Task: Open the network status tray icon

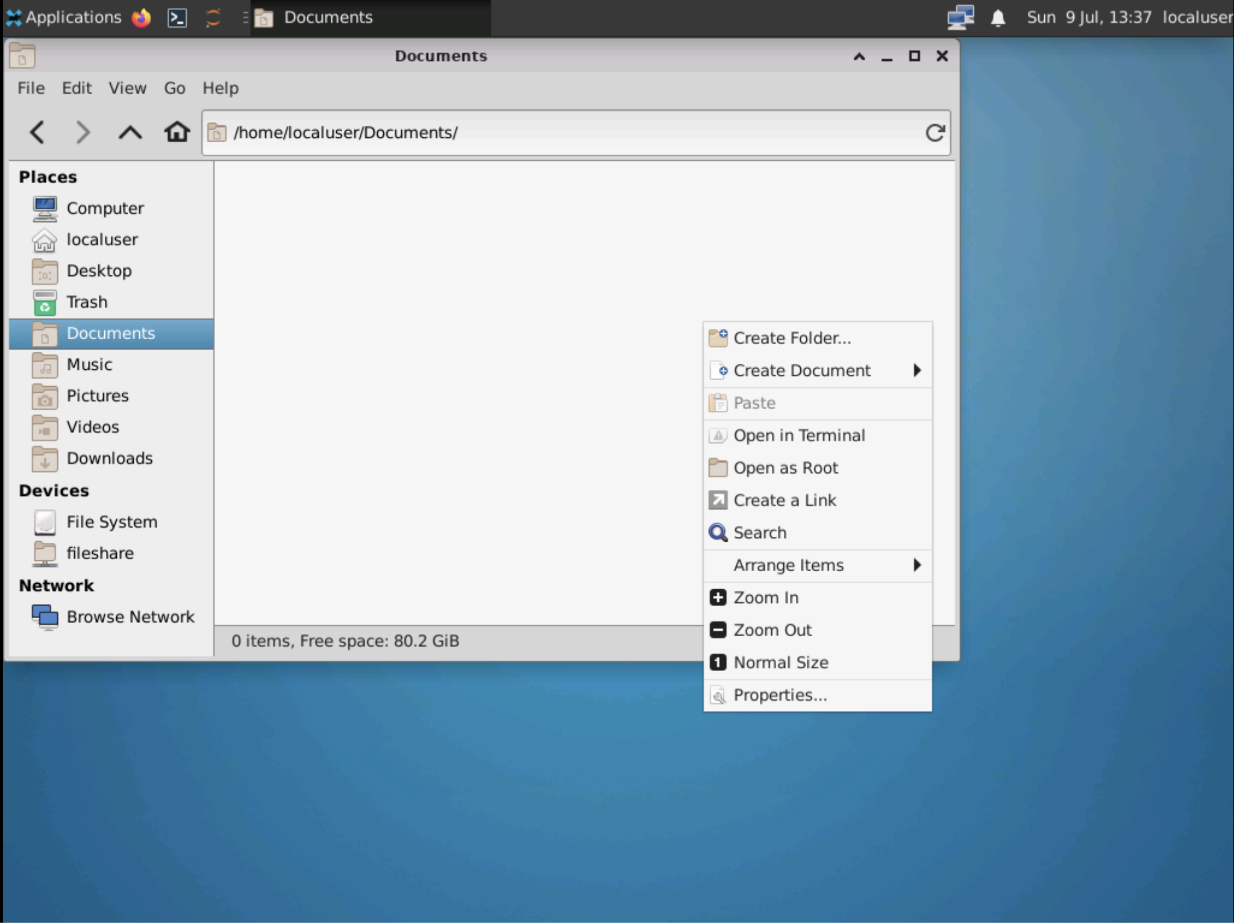Action: pyautogui.click(x=960, y=17)
